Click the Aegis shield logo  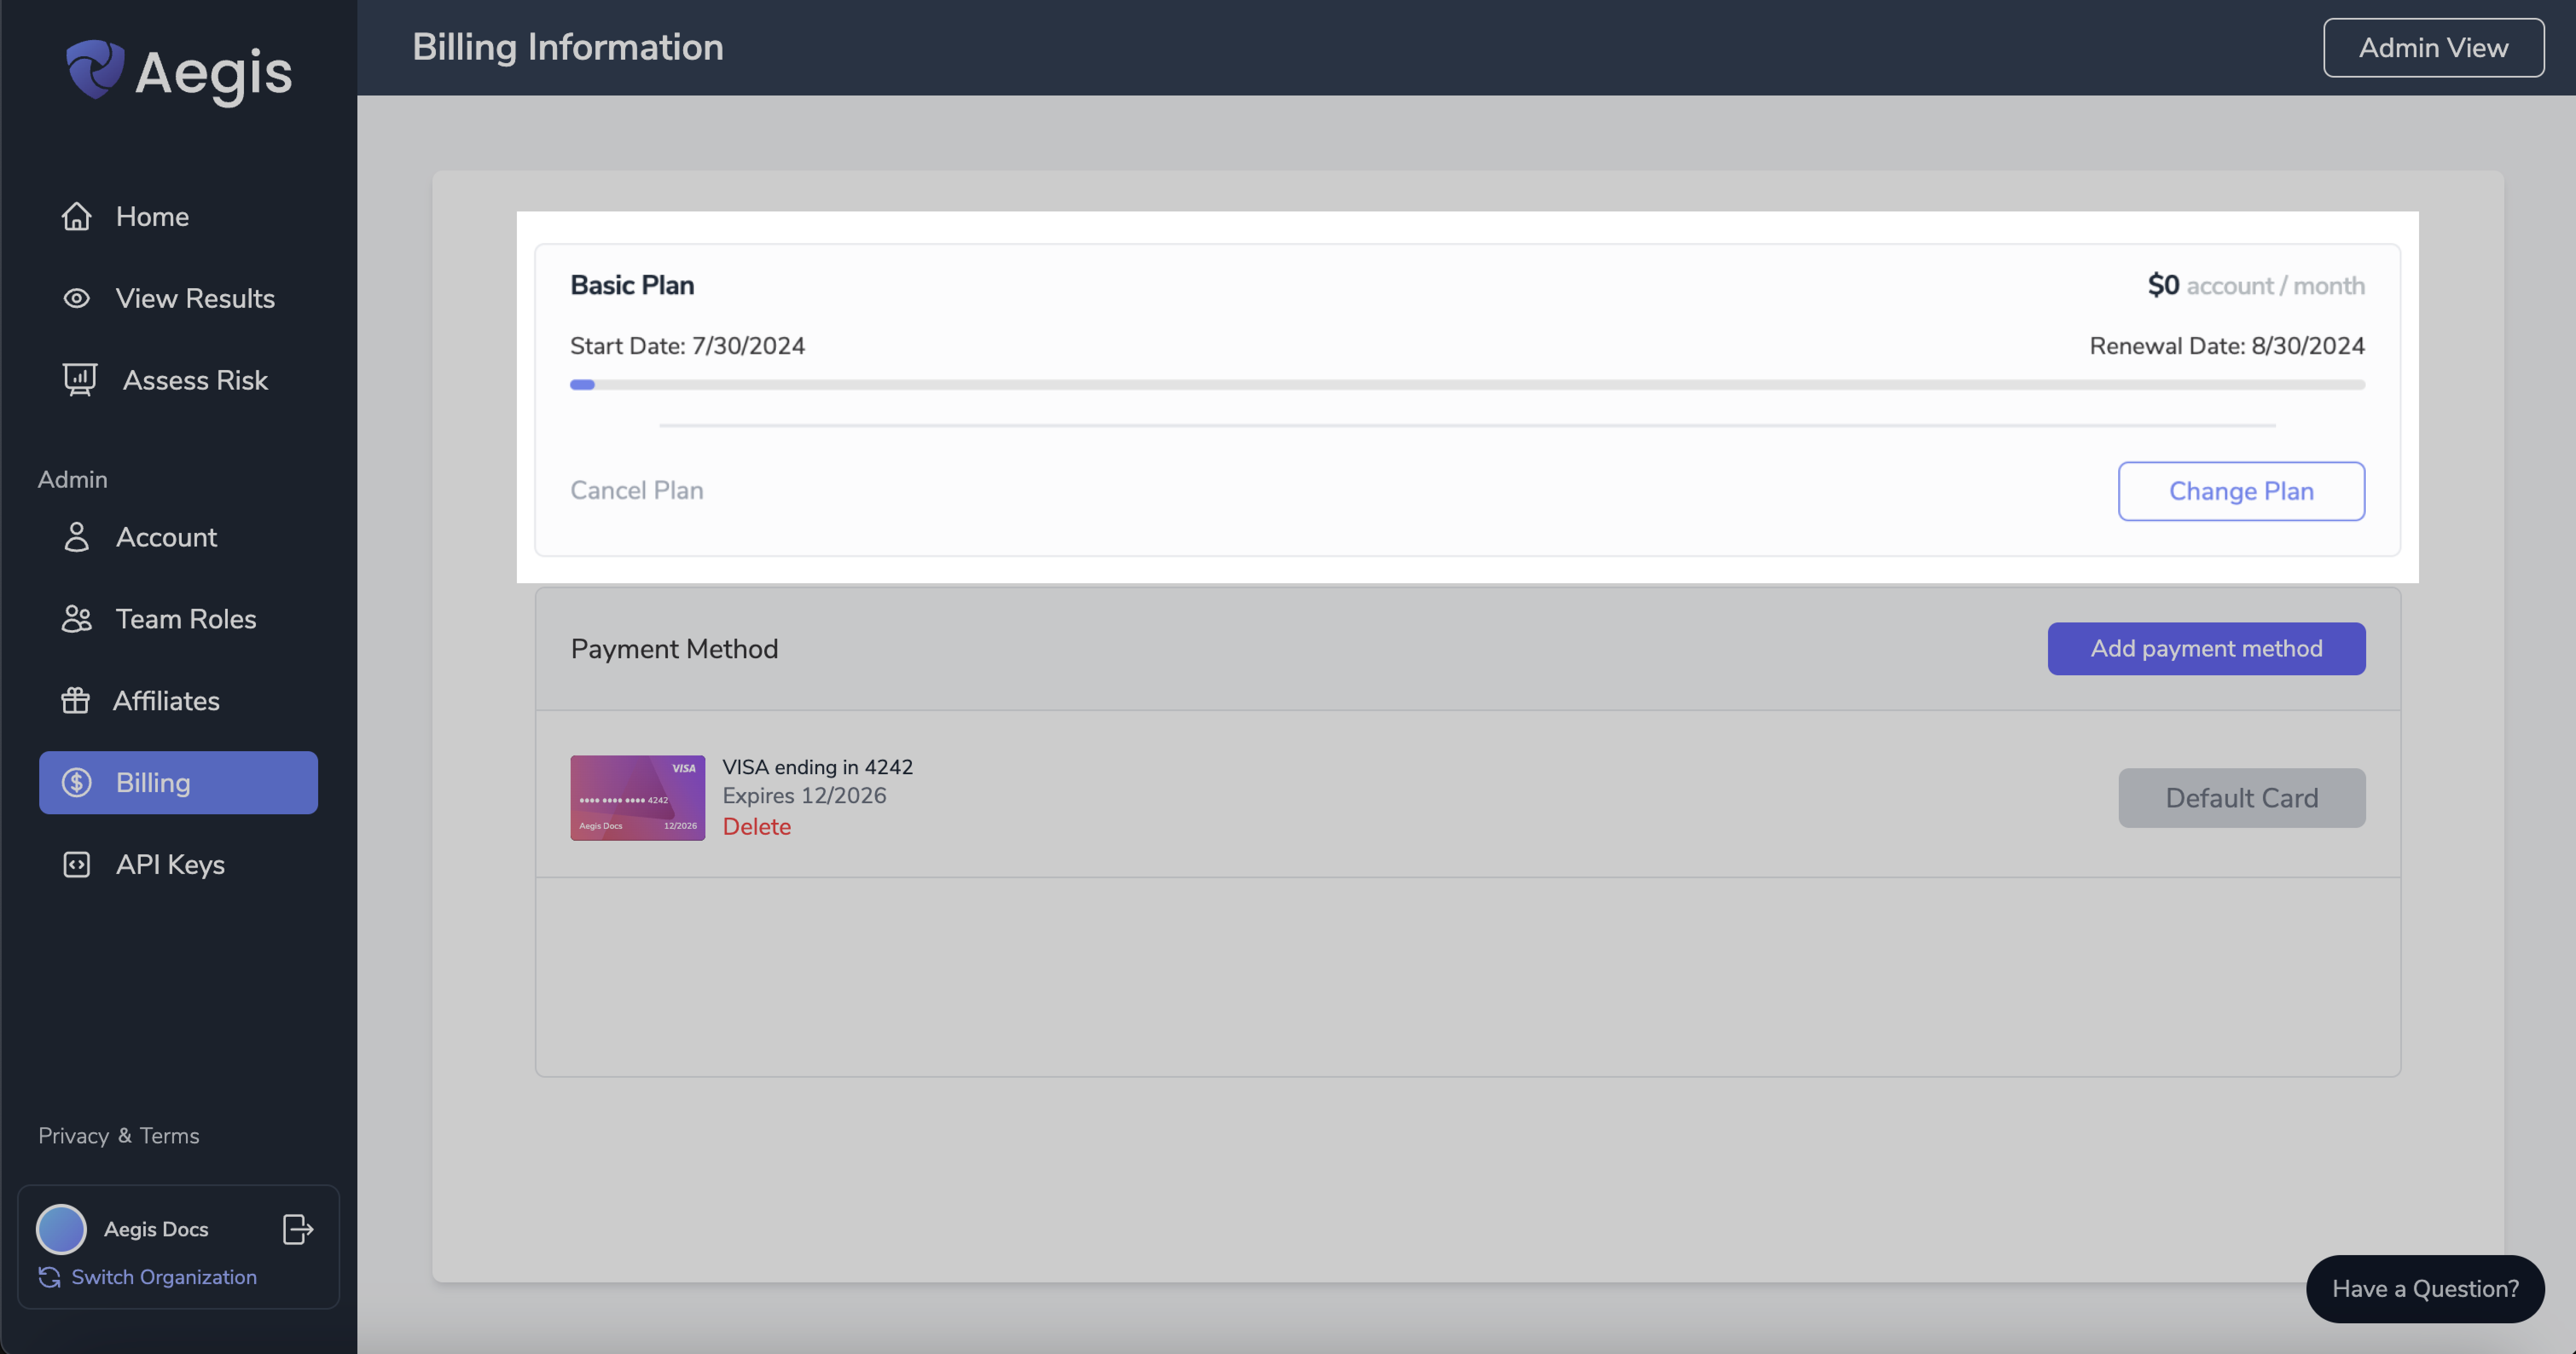tap(95, 69)
